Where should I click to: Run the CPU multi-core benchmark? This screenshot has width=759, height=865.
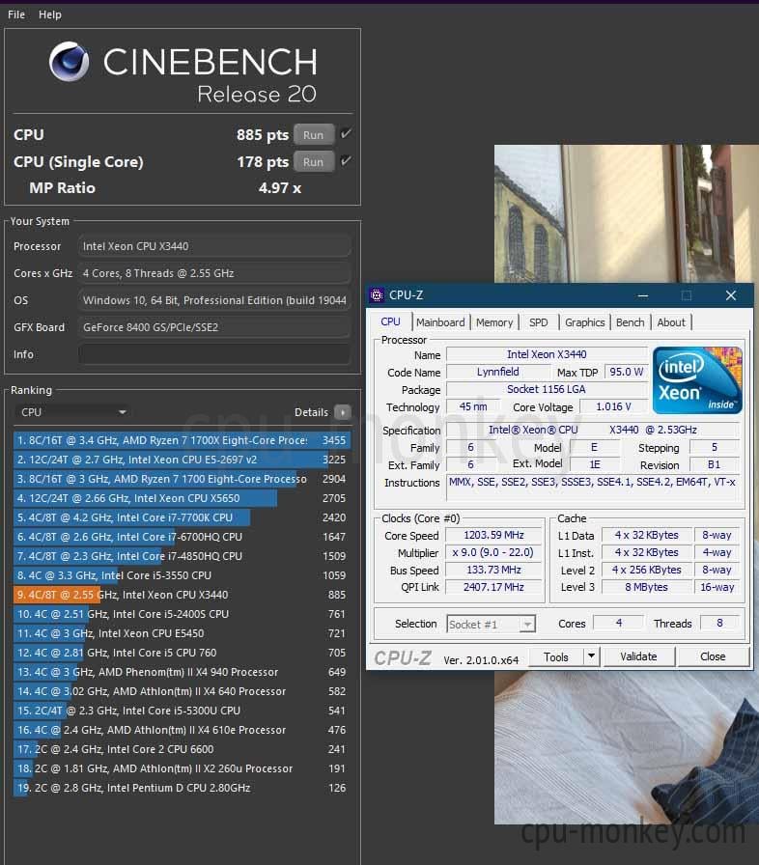click(313, 134)
